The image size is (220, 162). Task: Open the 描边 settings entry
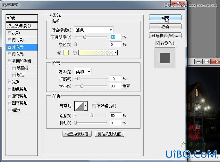(16, 110)
